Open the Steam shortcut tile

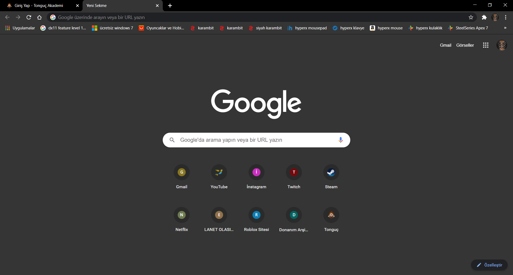click(331, 177)
